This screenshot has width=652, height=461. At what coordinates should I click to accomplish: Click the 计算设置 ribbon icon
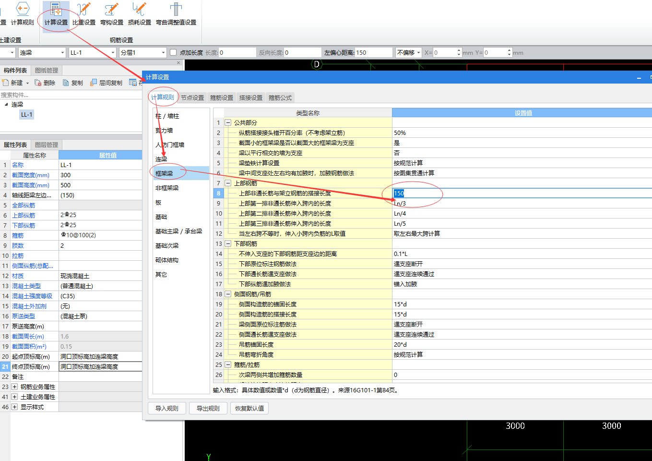pos(56,14)
